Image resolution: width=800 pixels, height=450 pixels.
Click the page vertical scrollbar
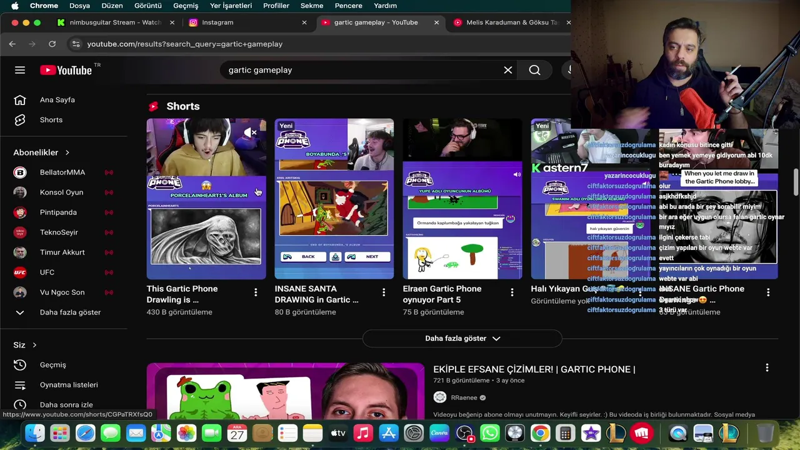tap(796, 181)
